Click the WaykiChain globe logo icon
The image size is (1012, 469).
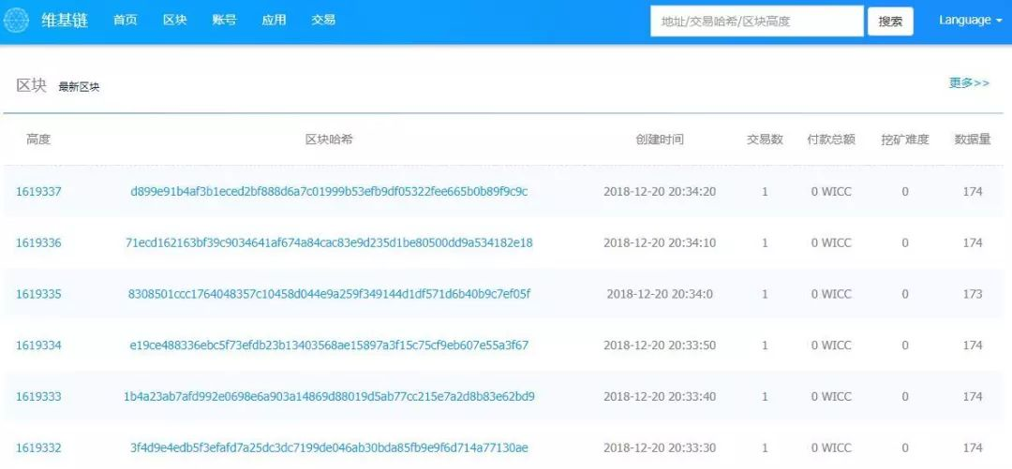(x=16, y=21)
